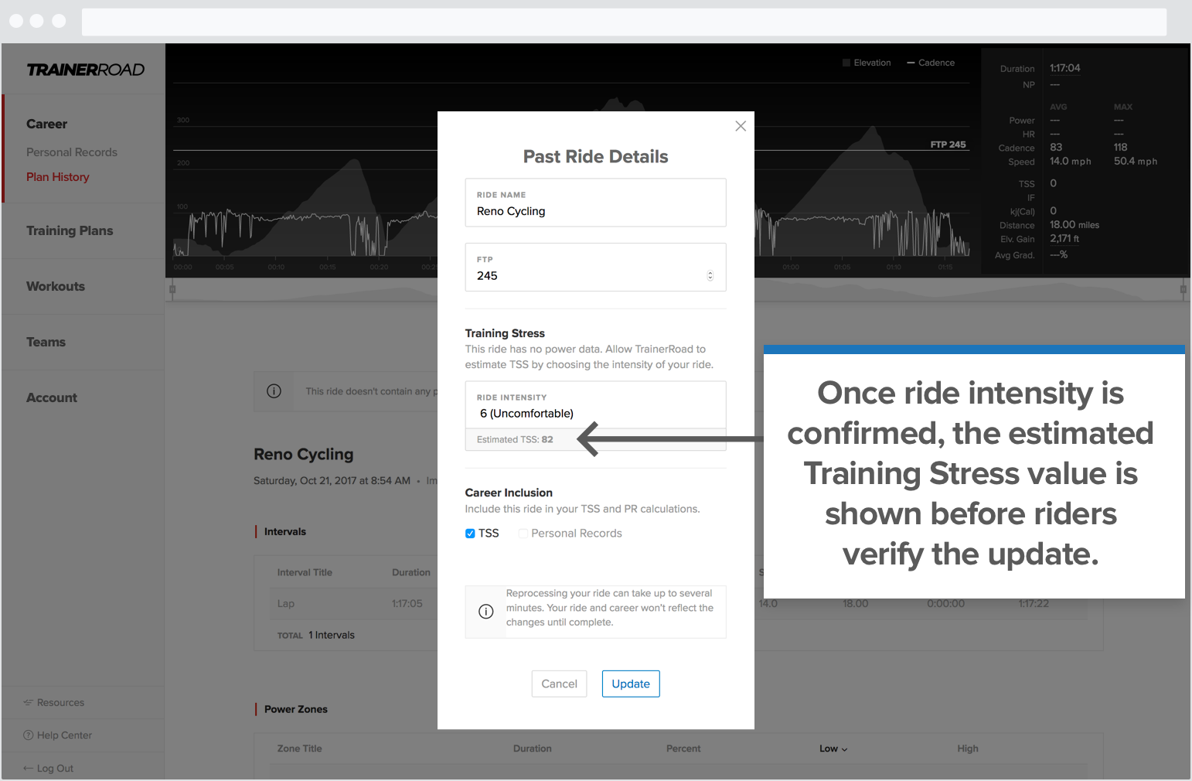Open the Workouts section

point(56,286)
